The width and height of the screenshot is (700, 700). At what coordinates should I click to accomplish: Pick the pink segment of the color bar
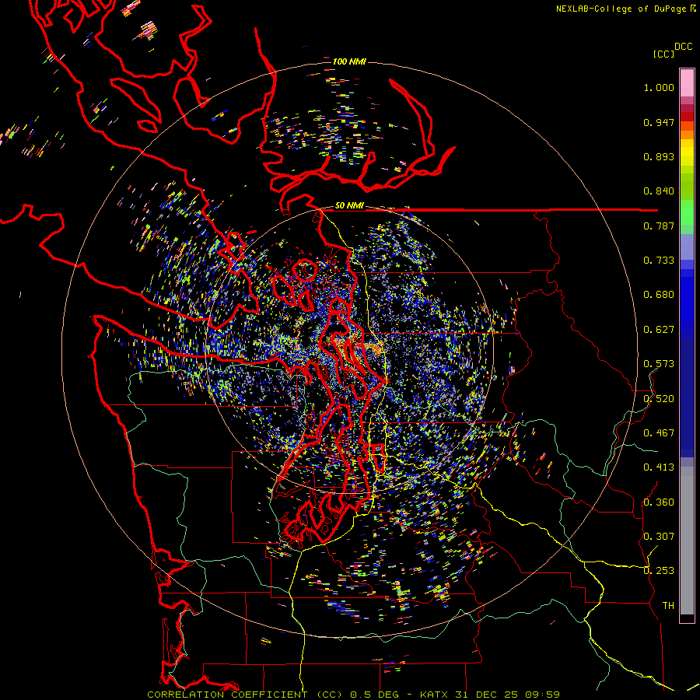click(687, 83)
